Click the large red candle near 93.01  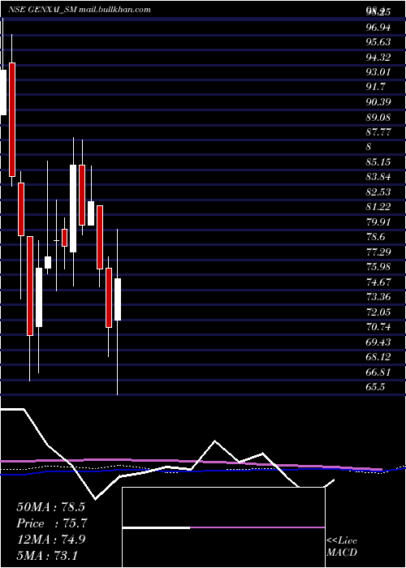[x=12, y=119]
